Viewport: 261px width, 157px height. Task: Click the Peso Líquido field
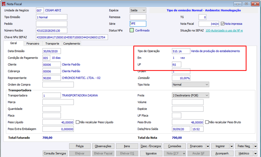(x=58, y=122)
